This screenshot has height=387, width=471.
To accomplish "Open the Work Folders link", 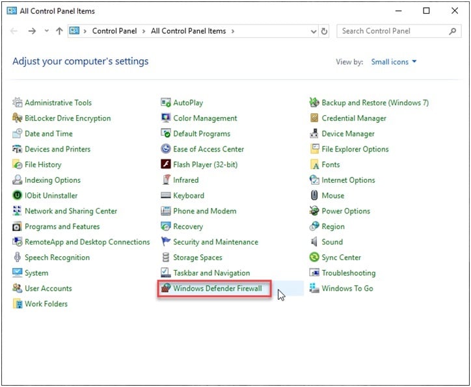I will click(x=46, y=304).
